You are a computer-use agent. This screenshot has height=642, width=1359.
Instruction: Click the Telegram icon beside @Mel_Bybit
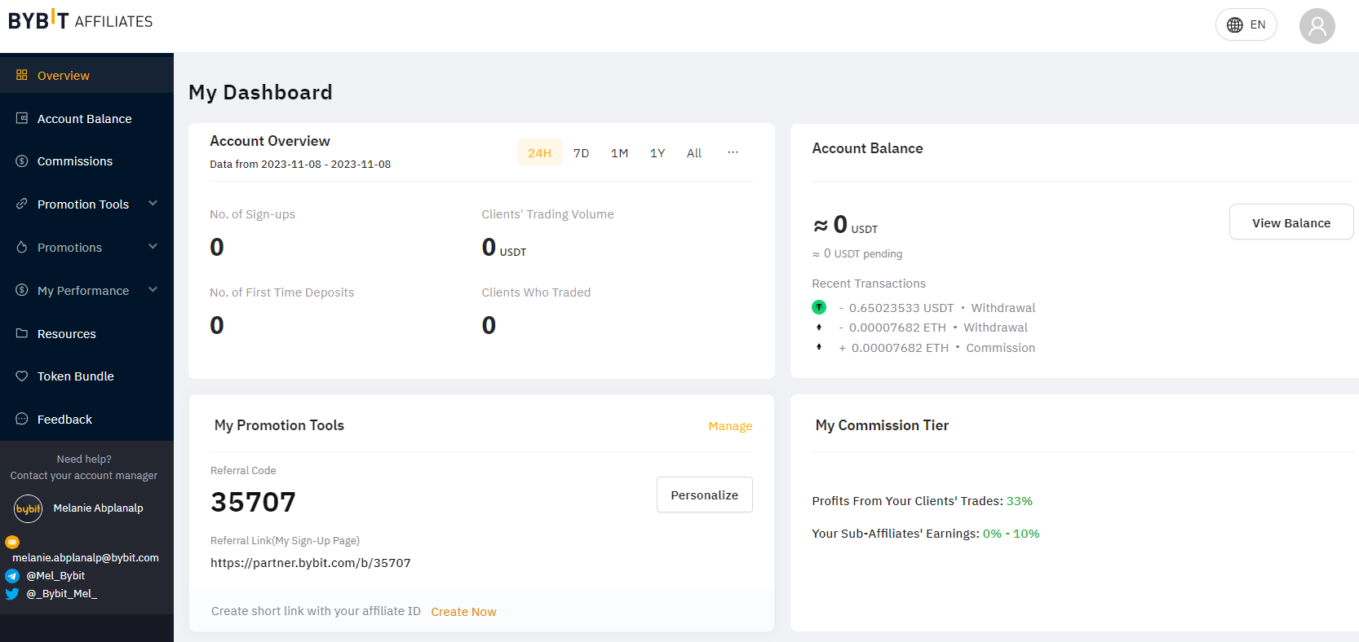pos(12,576)
